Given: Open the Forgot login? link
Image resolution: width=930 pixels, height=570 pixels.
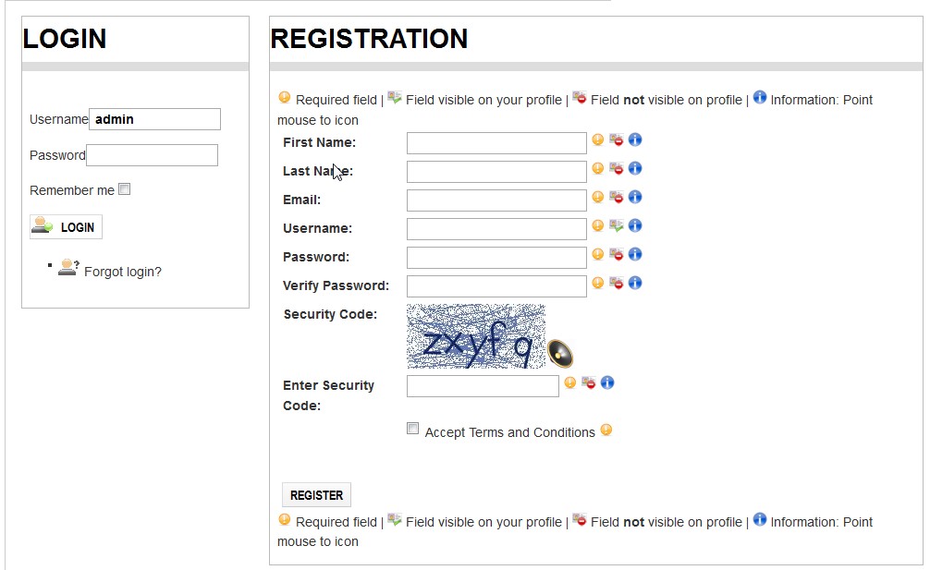Looking at the screenshot, I should click(123, 272).
